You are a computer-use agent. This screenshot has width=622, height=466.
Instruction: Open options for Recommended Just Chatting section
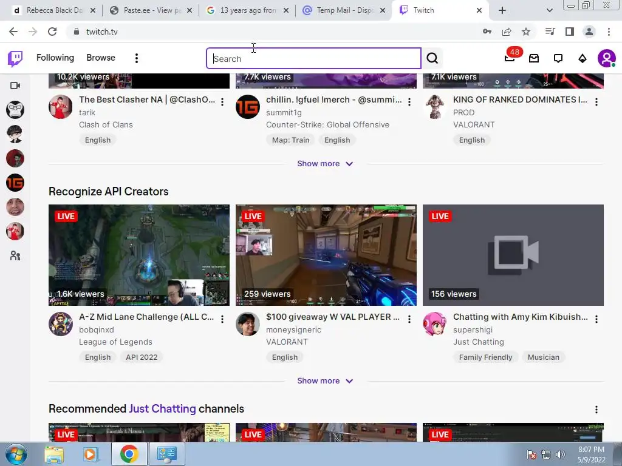pos(596,410)
